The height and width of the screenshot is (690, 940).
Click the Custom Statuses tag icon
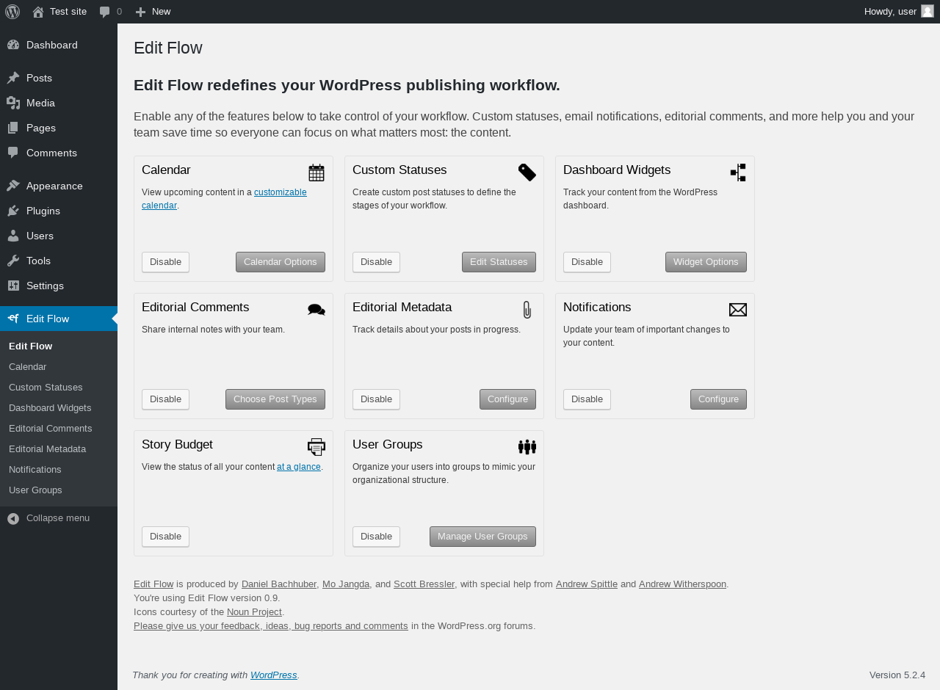527,172
